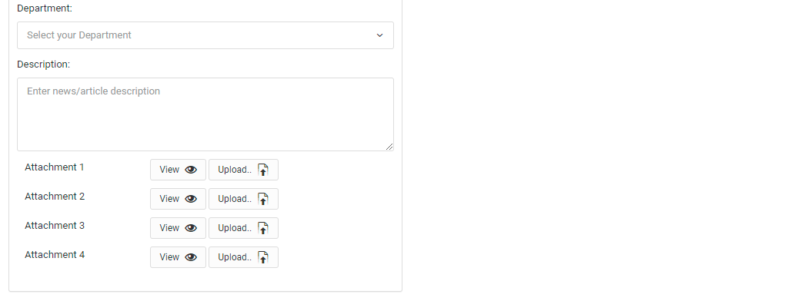Click the upload file icon for Attachment 4
This screenshot has height=301, width=808.
click(x=263, y=258)
